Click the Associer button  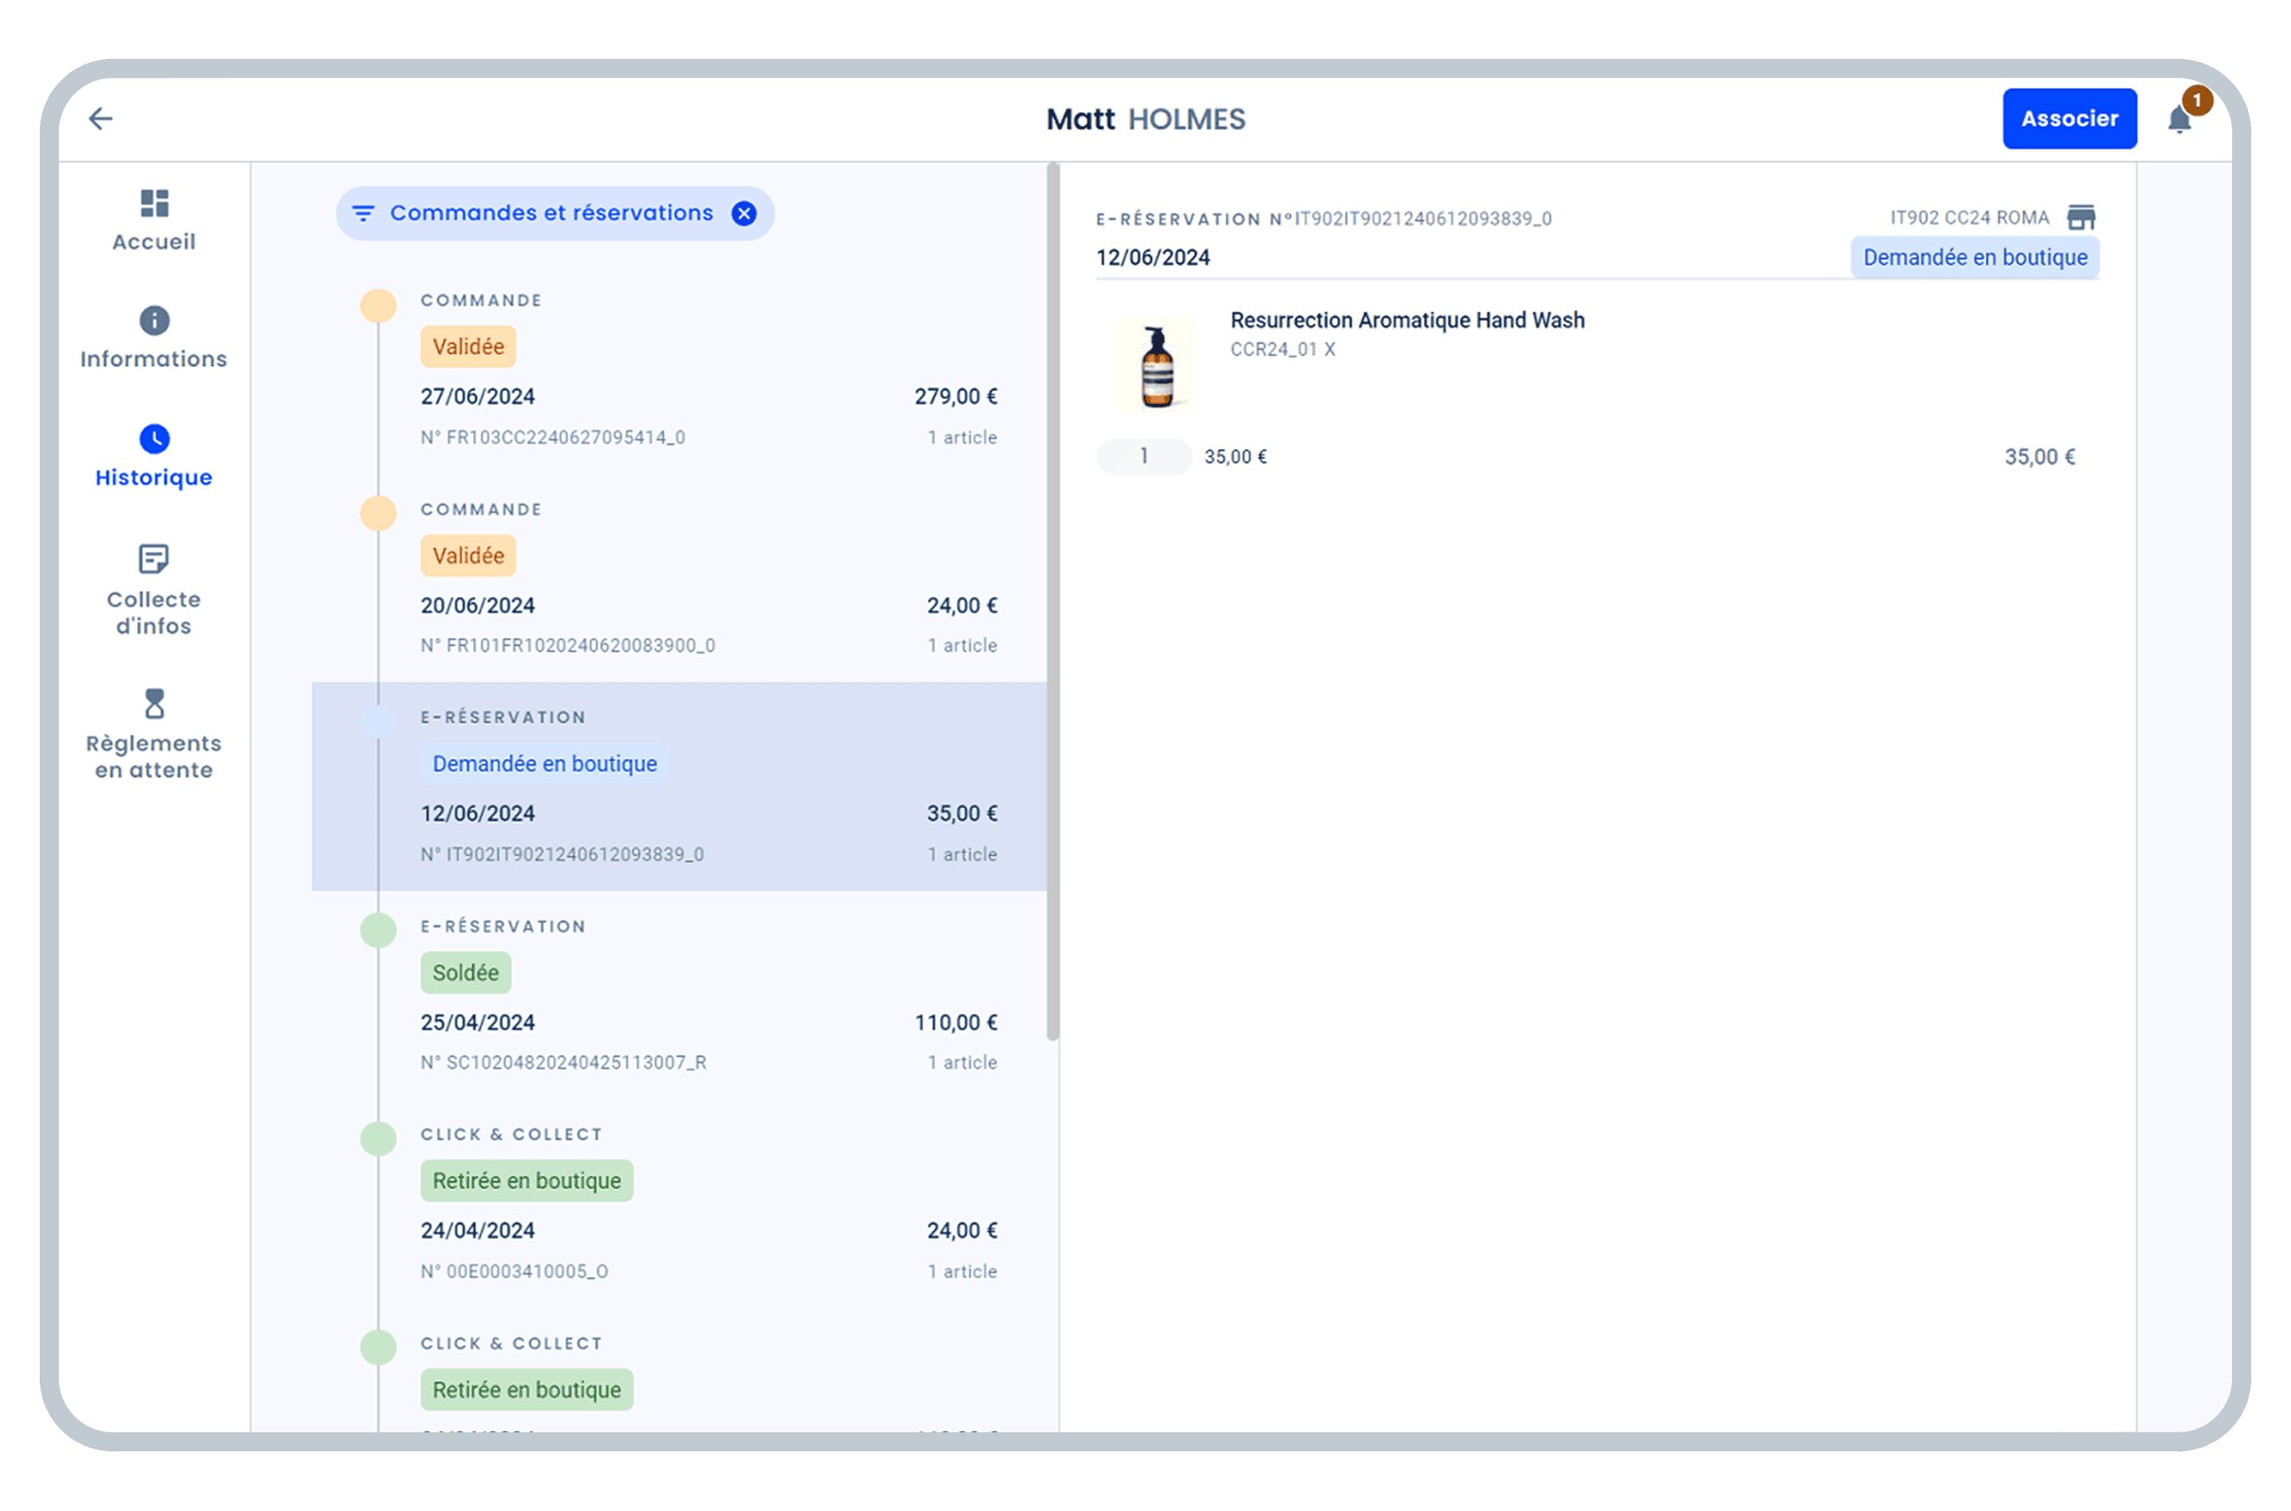pos(2068,118)
